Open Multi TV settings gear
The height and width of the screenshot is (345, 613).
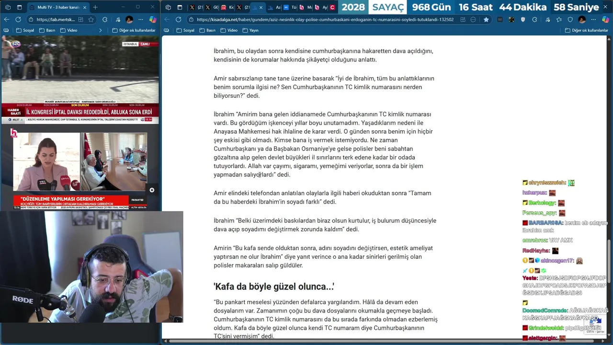(152, 190)
